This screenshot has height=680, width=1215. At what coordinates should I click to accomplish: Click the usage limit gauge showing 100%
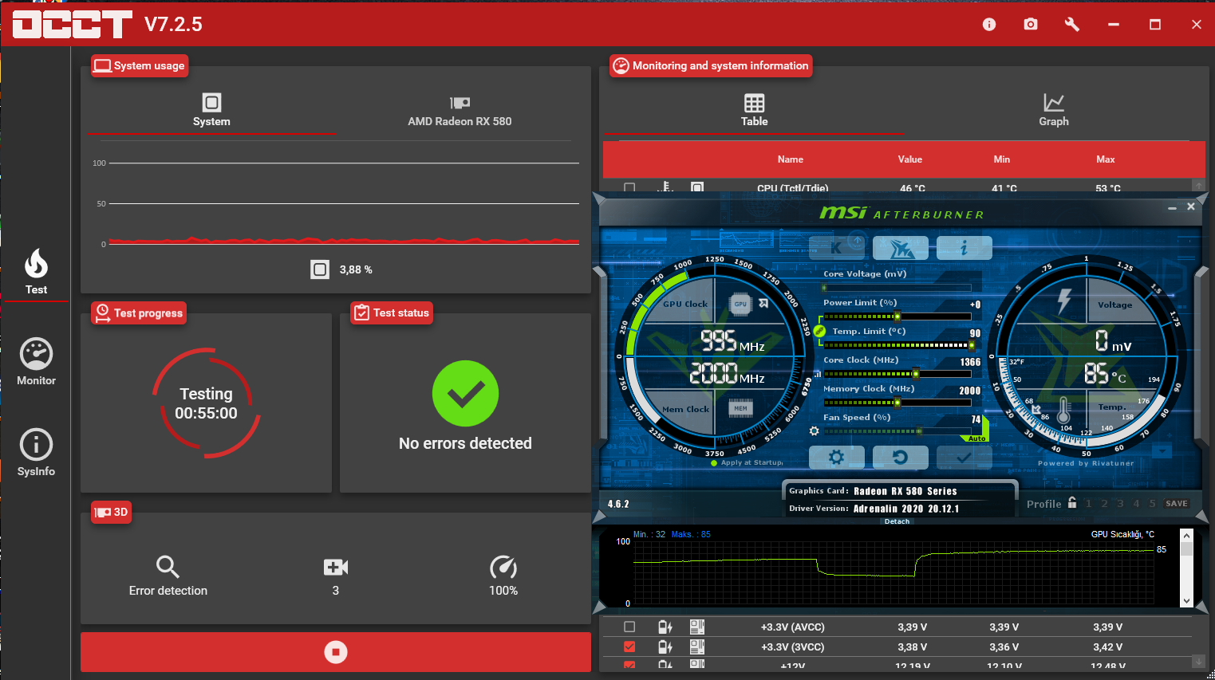point(503,567)
